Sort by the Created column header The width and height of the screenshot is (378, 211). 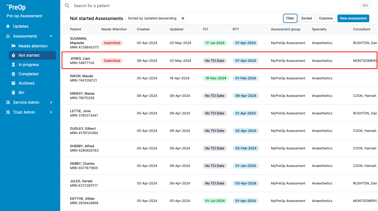[x=143, y=29]
